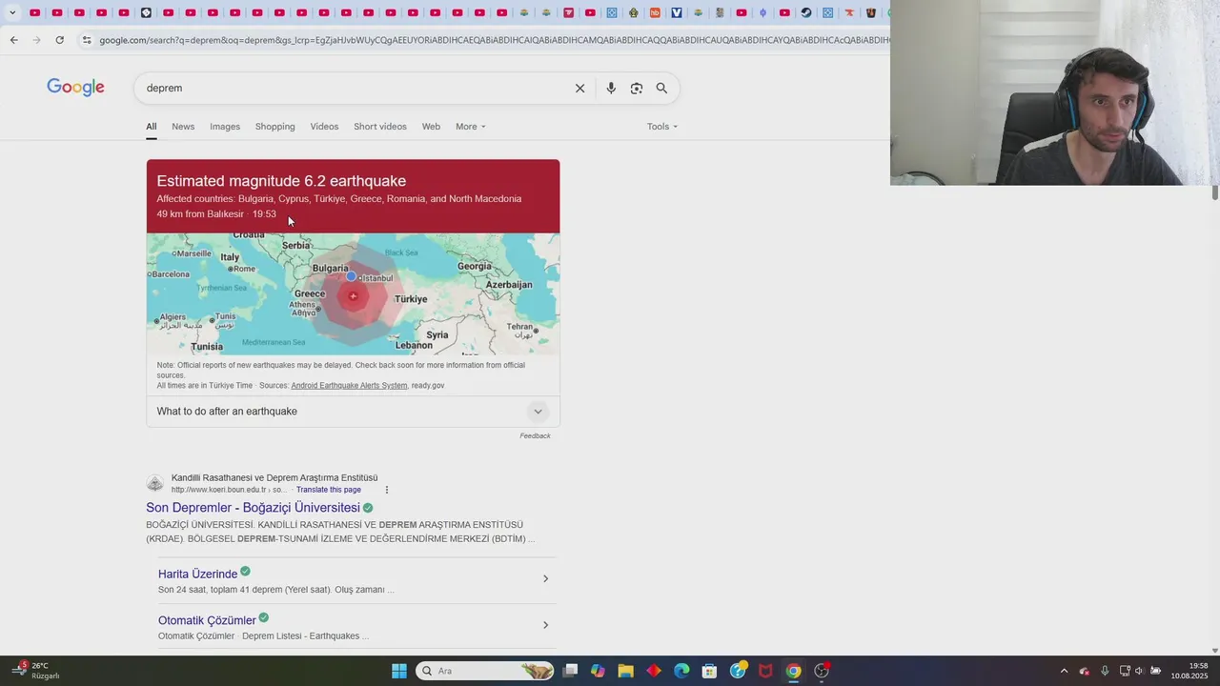The image size is (1220, 686).
Task: Switch to Web results tab
Action: pos(431,127)
